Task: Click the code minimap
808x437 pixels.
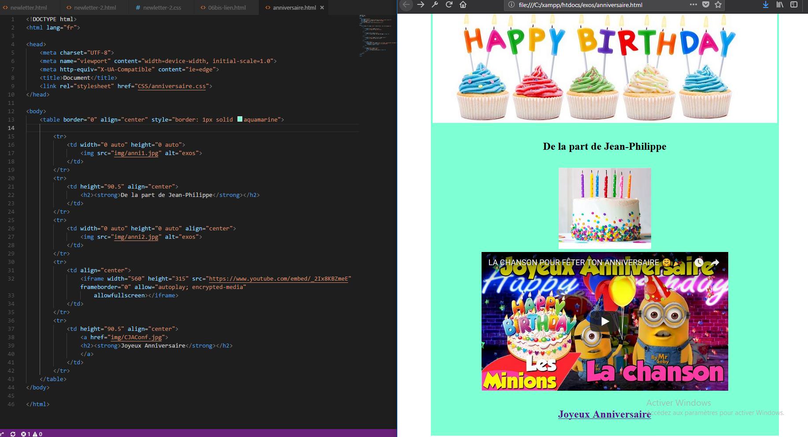Action: click(x=378, y=35)
